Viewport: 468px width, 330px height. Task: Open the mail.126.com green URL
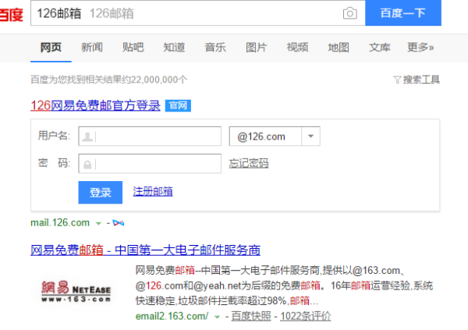(x=60, y=223)
